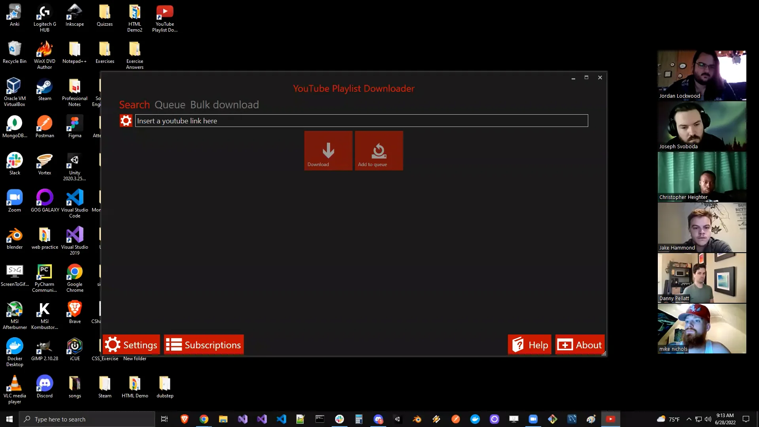Select YouTube Playlist Downloader desktop shortcut
The height and width of the screenshot is (427, 759).
(x=165, y=18)
